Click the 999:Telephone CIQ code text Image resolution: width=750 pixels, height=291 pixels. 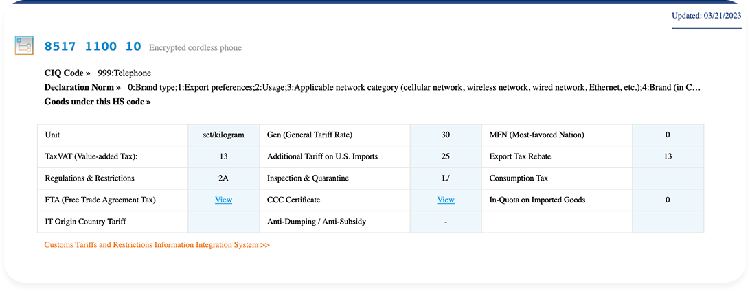pyautogui.click(x=124, y=73)
